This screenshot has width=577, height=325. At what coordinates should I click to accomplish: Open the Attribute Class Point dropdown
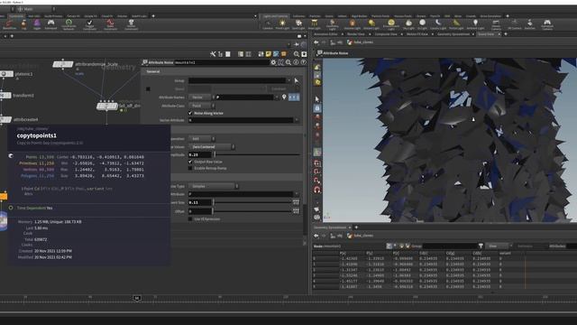pyautogui.click(x=201, y=106)
